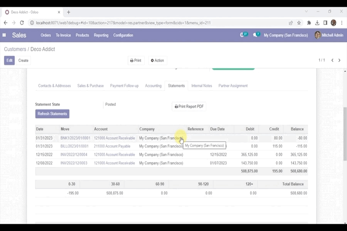Open the Action dropdown
The image size is (347, 231).
coord(158,60)
